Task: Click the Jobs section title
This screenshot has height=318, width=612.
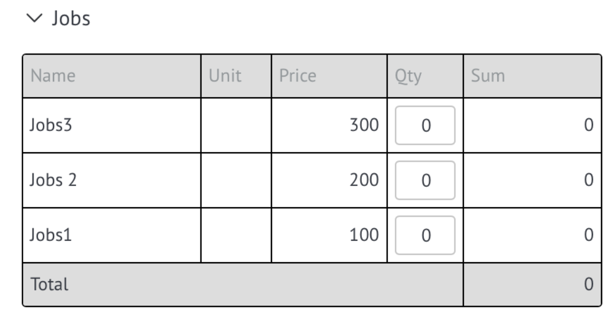Action: [x=71, y=18]
